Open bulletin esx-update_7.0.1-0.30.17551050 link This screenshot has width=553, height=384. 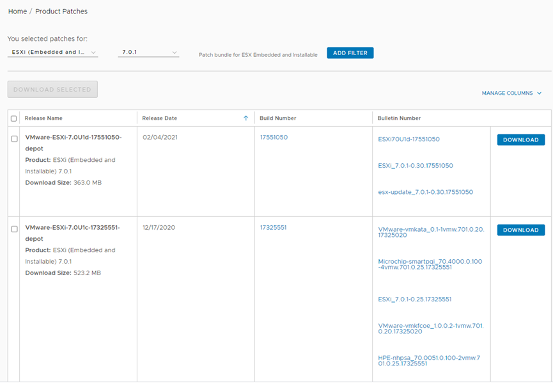(426, 192)
